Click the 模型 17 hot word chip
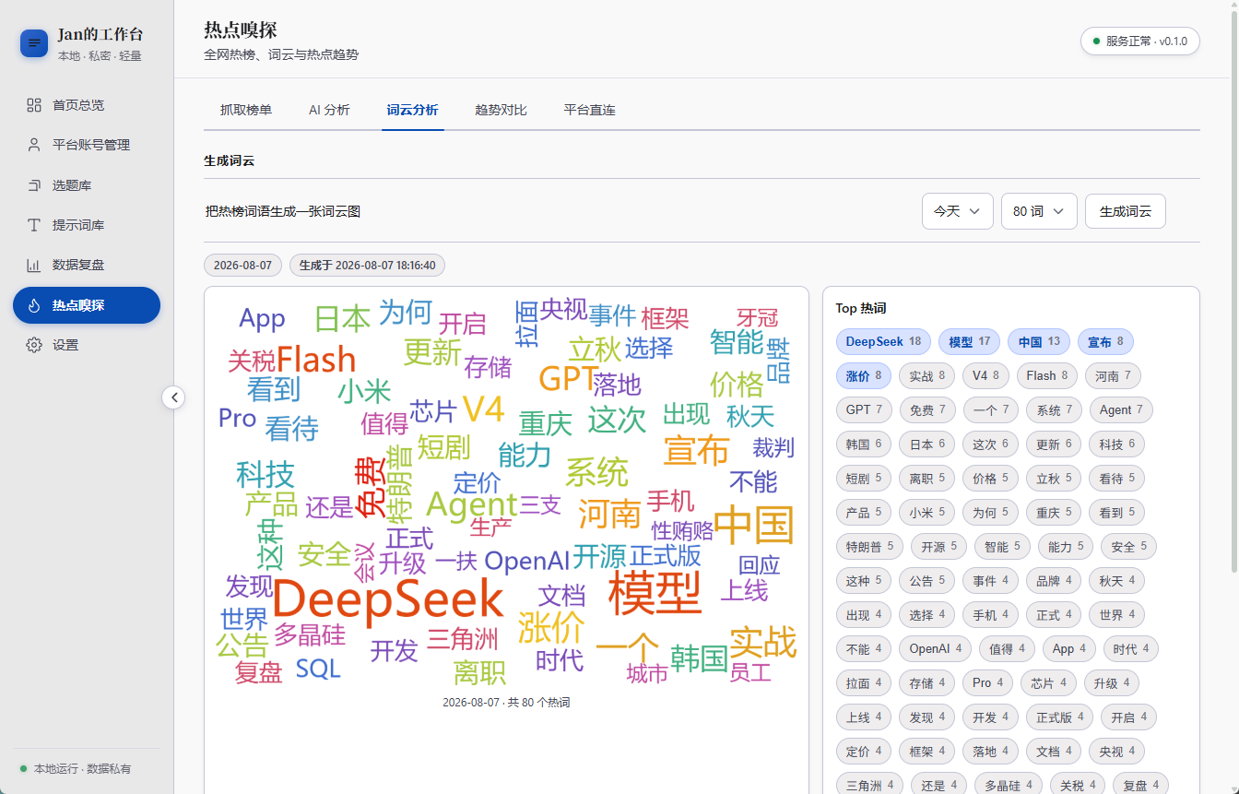The image size is (1239, 794). point(970,342)
